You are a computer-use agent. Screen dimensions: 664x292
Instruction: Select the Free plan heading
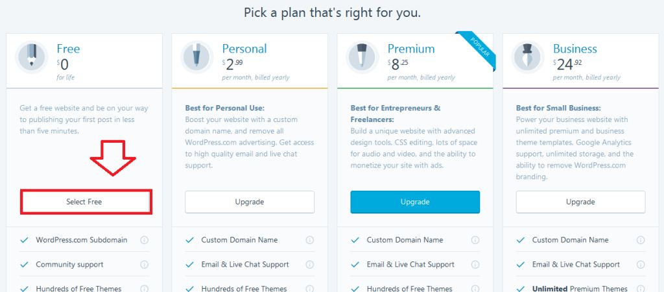point(68,49)
